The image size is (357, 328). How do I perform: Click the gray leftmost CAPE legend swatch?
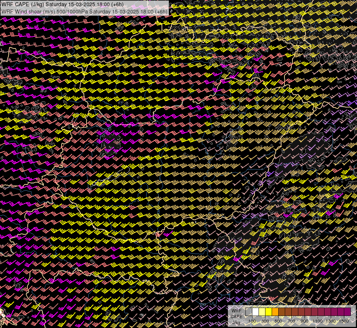pyautogui.click(x=249, y=312)
